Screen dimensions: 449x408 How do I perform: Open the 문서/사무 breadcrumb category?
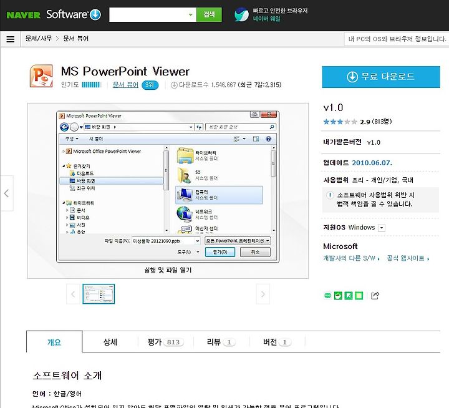point(39,39)
